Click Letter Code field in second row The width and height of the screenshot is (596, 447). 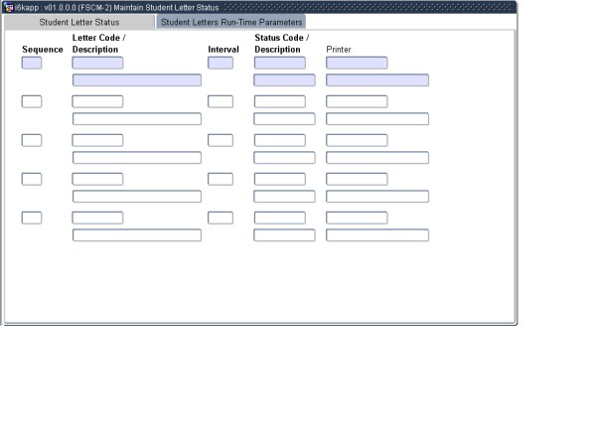[x=97, y=101]
